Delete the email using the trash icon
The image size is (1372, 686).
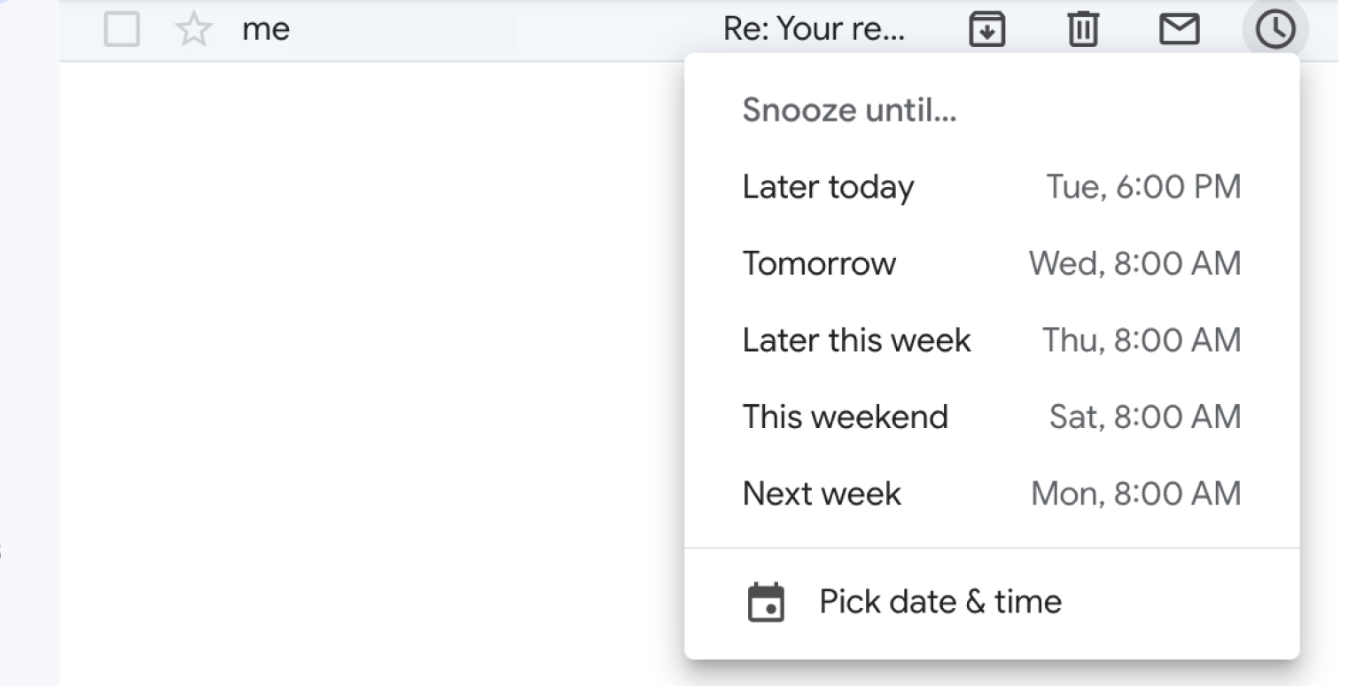tap(1081, 28)
